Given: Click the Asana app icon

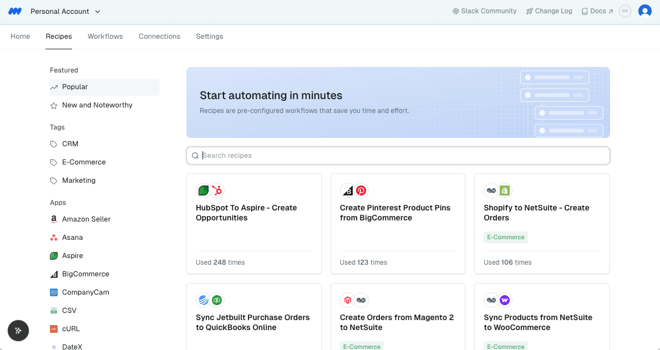Looking at the screenshot, I should pyautogui.click(x=54, y=238).
